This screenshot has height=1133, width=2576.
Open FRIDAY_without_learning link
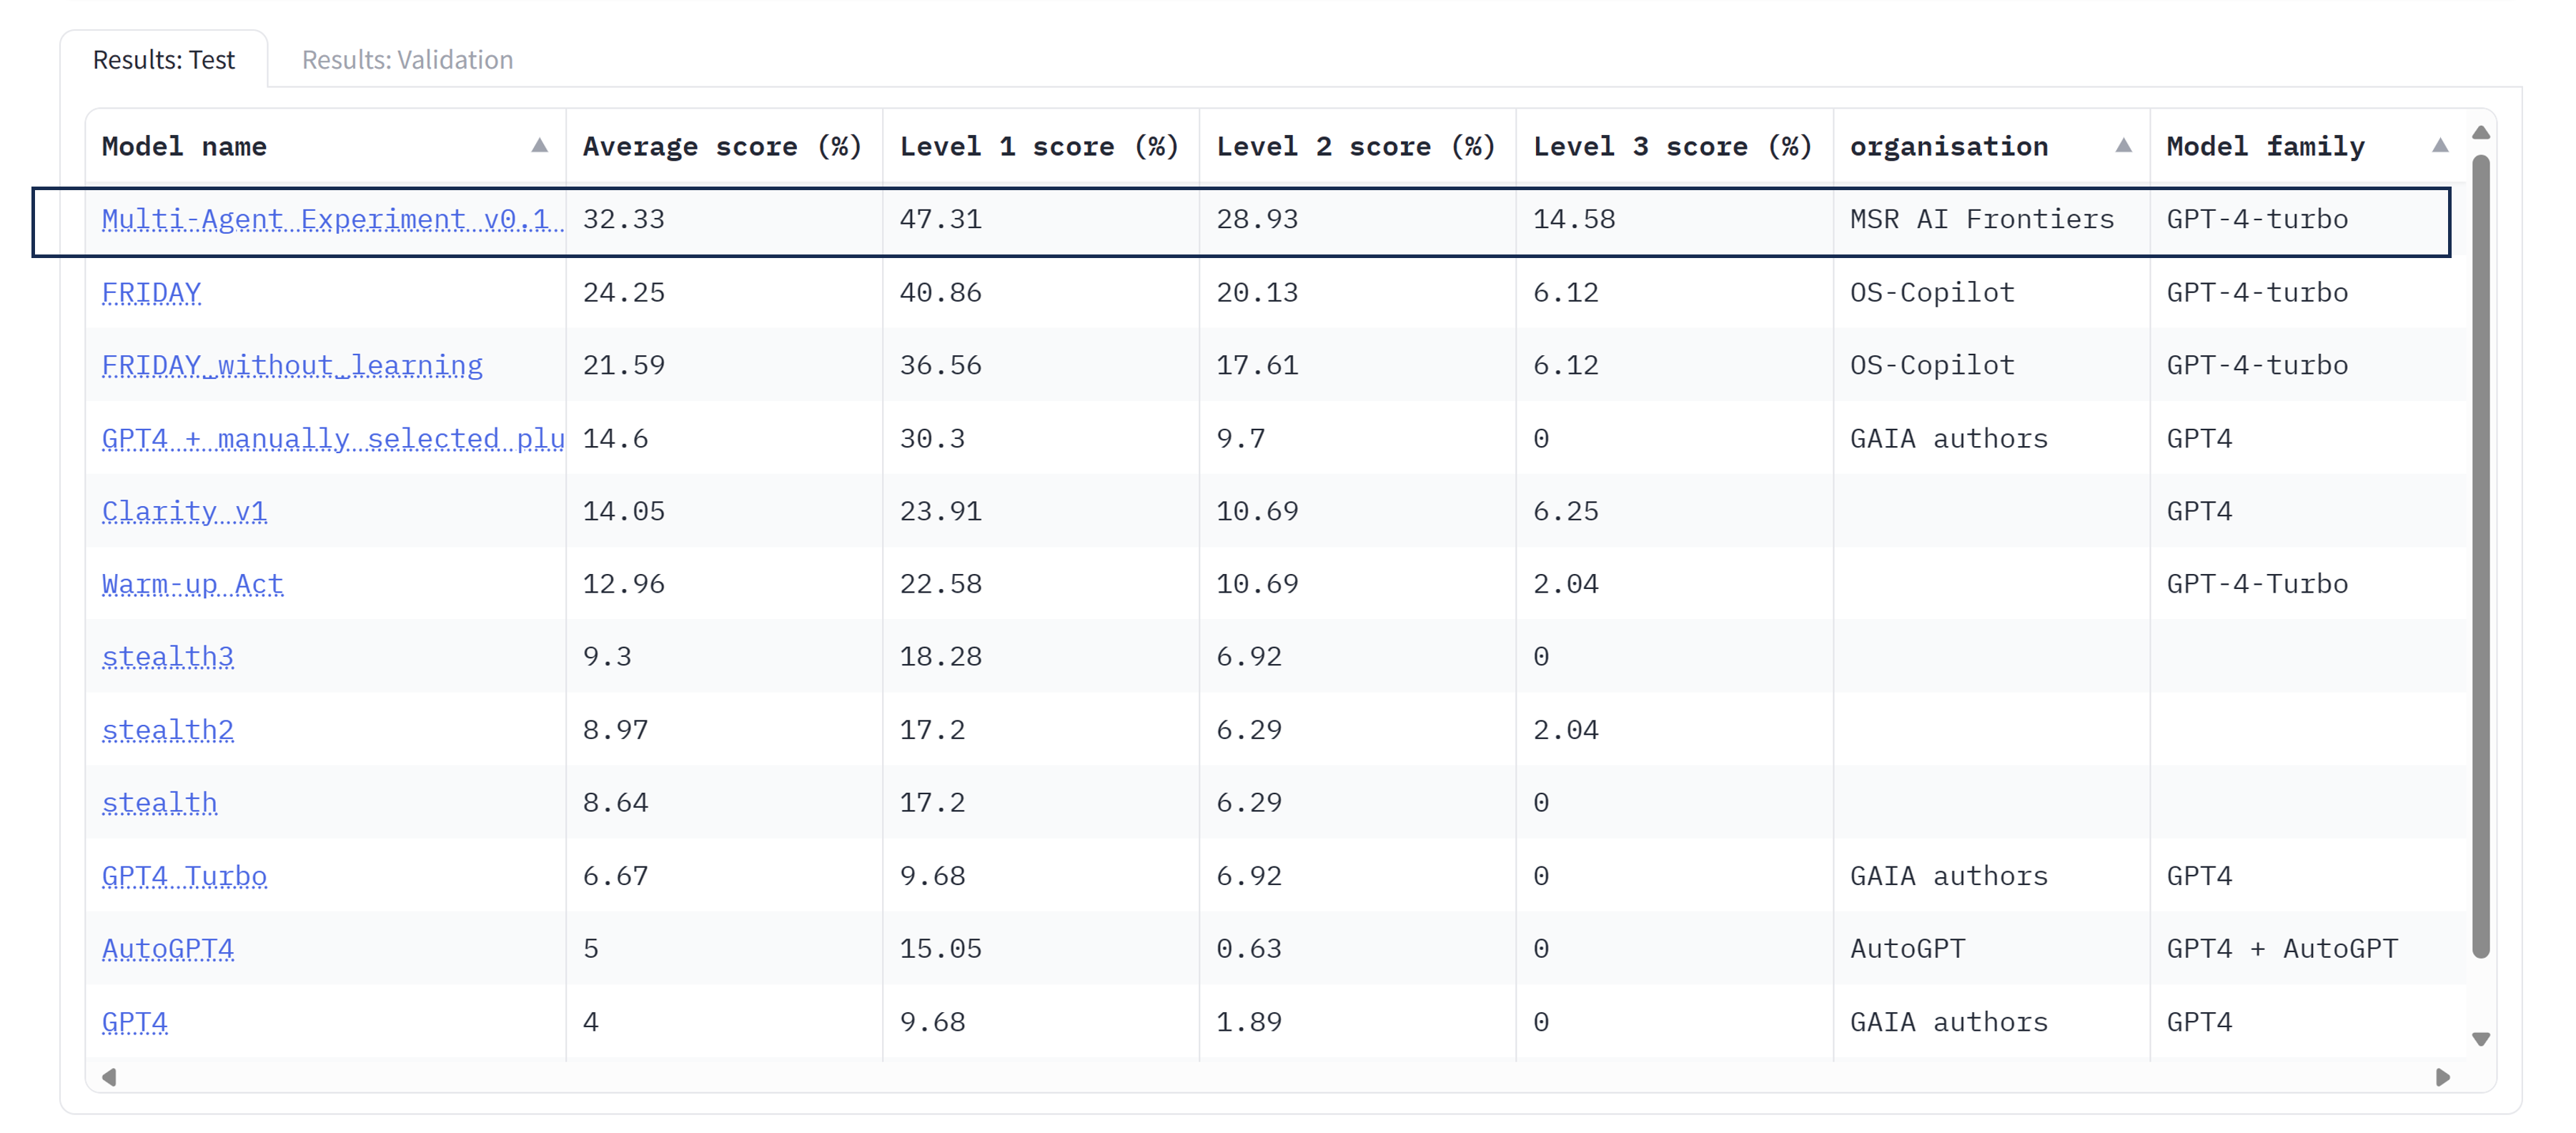[292, 365]
